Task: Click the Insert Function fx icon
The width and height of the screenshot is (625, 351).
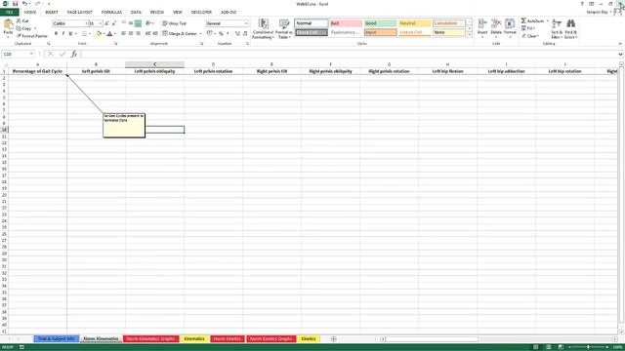Action: point(74,55)
